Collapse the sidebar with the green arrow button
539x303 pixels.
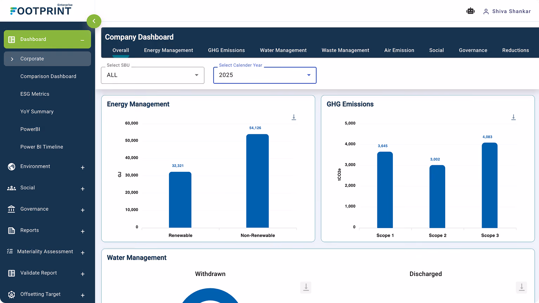(94, 21)
